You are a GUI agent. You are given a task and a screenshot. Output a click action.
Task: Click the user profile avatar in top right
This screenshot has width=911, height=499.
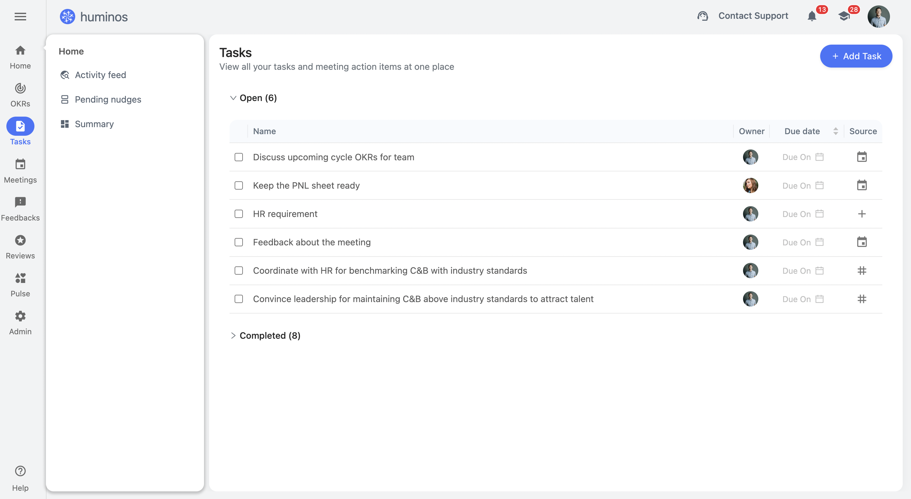click(879, 17)
